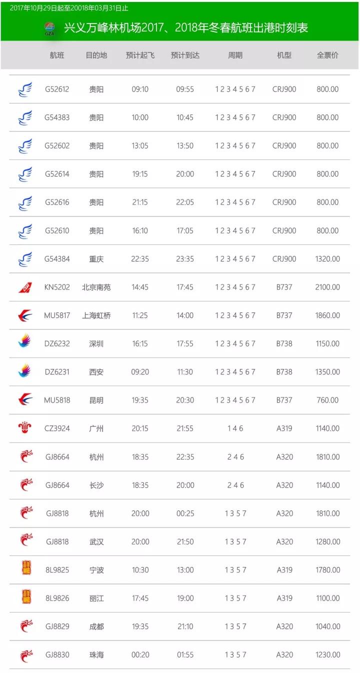This screenshot has width=360, height=673.
Task: Click airline logo beside flight GJ8830
Action: [25, 655]
